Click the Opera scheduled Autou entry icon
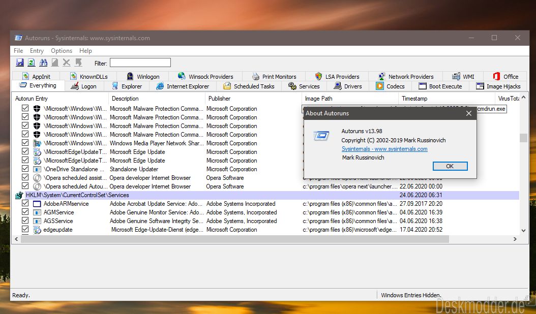536x314 pixels. point(37,186)
